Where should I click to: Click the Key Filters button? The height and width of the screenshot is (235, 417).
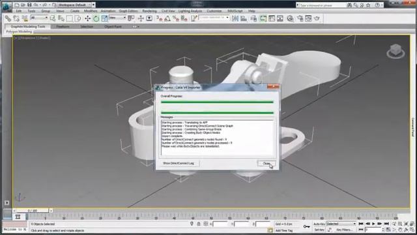tap(344, 230)
